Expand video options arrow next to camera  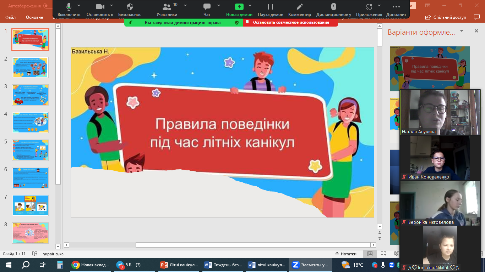pyautogui.click(x=111, y=6)
